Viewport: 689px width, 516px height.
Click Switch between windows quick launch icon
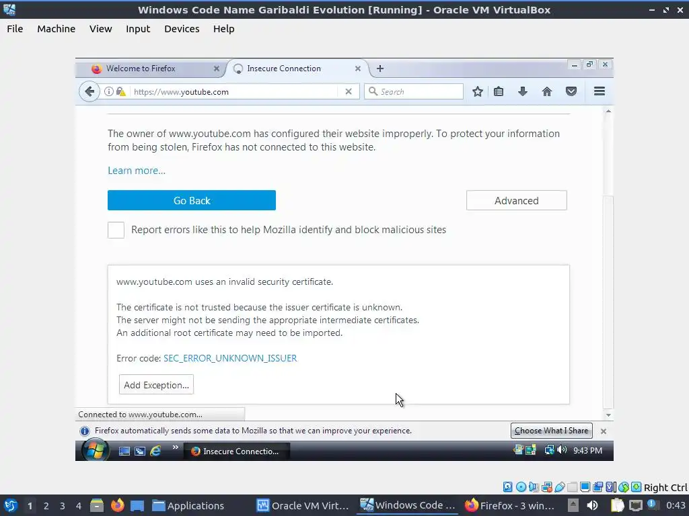point(140,451)
